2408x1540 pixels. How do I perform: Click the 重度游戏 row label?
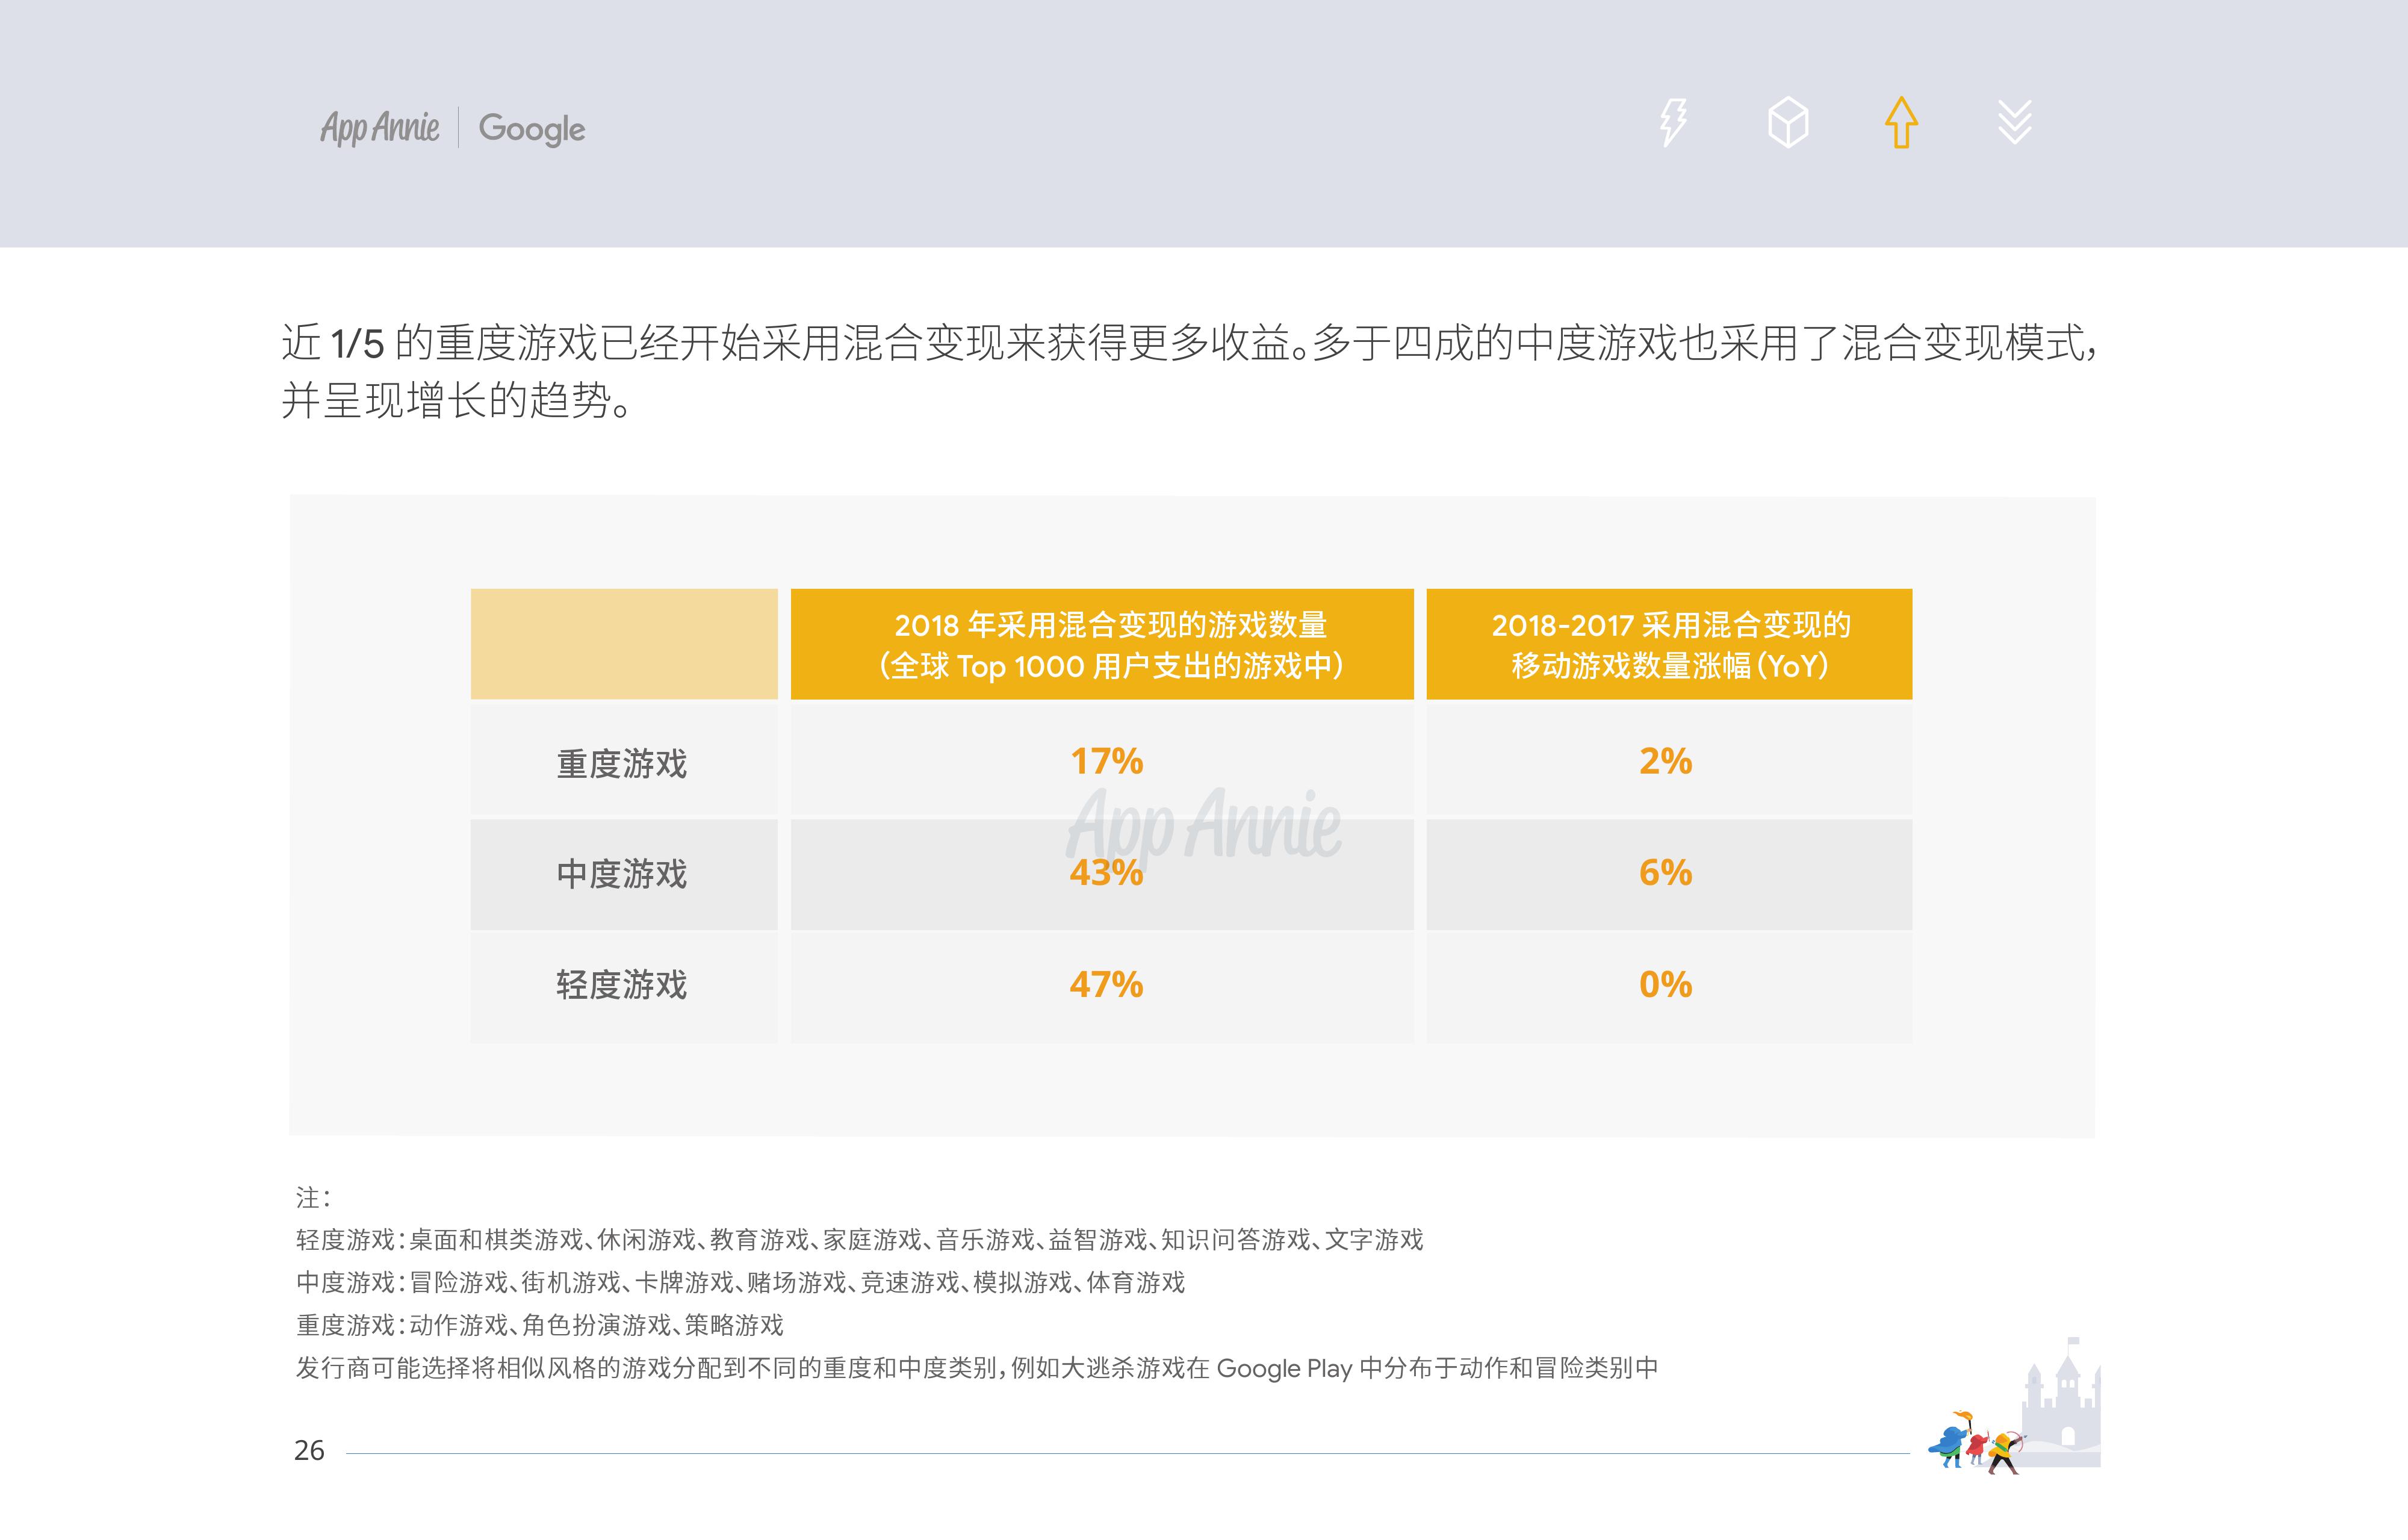click(622, 764)
